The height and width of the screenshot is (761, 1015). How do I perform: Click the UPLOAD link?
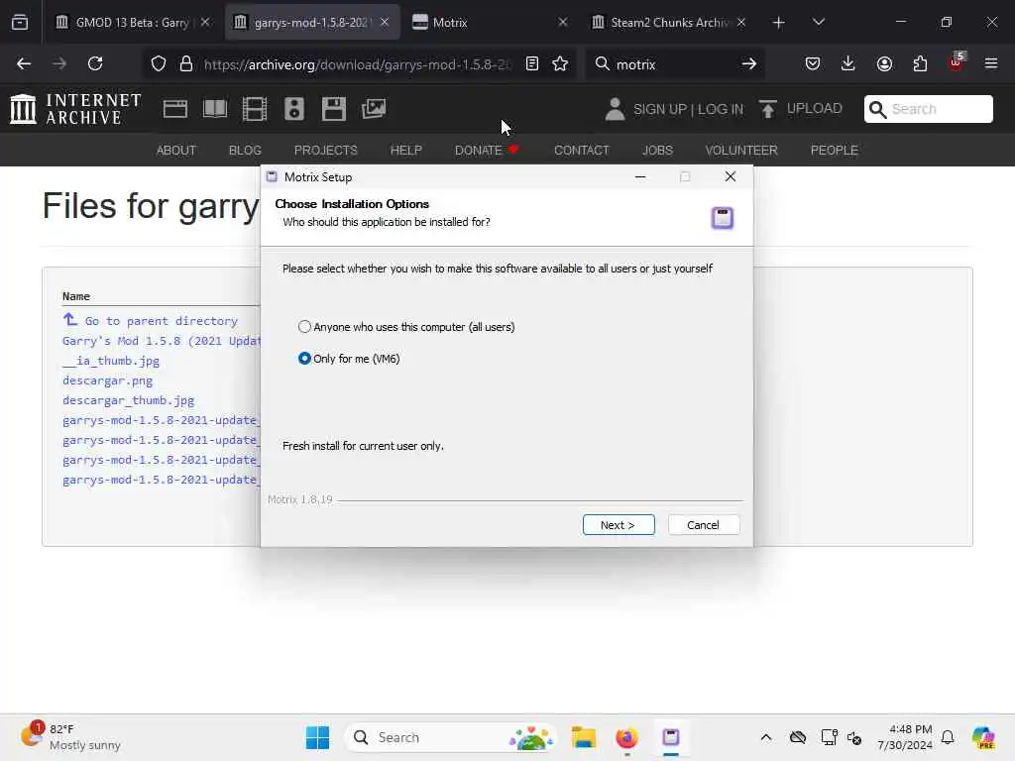[x=815, y=108]
